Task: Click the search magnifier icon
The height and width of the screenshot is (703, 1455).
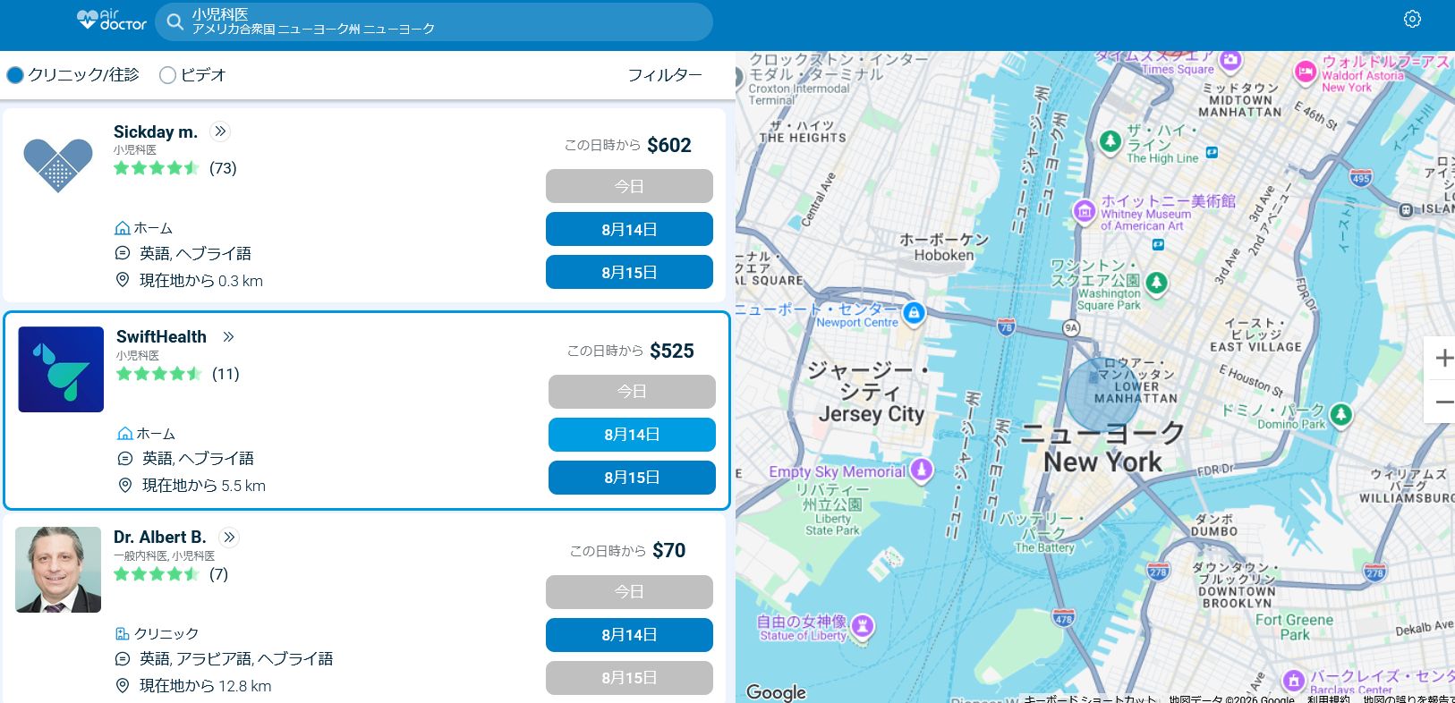Action: pyautogui.click(x=174, y=21)
